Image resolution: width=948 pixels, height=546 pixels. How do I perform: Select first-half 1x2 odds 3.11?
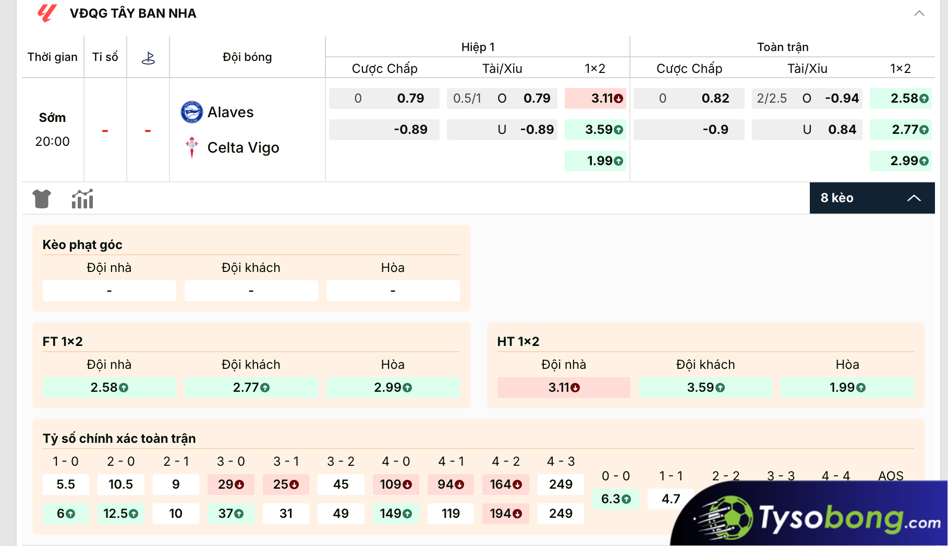pos(595,98)
